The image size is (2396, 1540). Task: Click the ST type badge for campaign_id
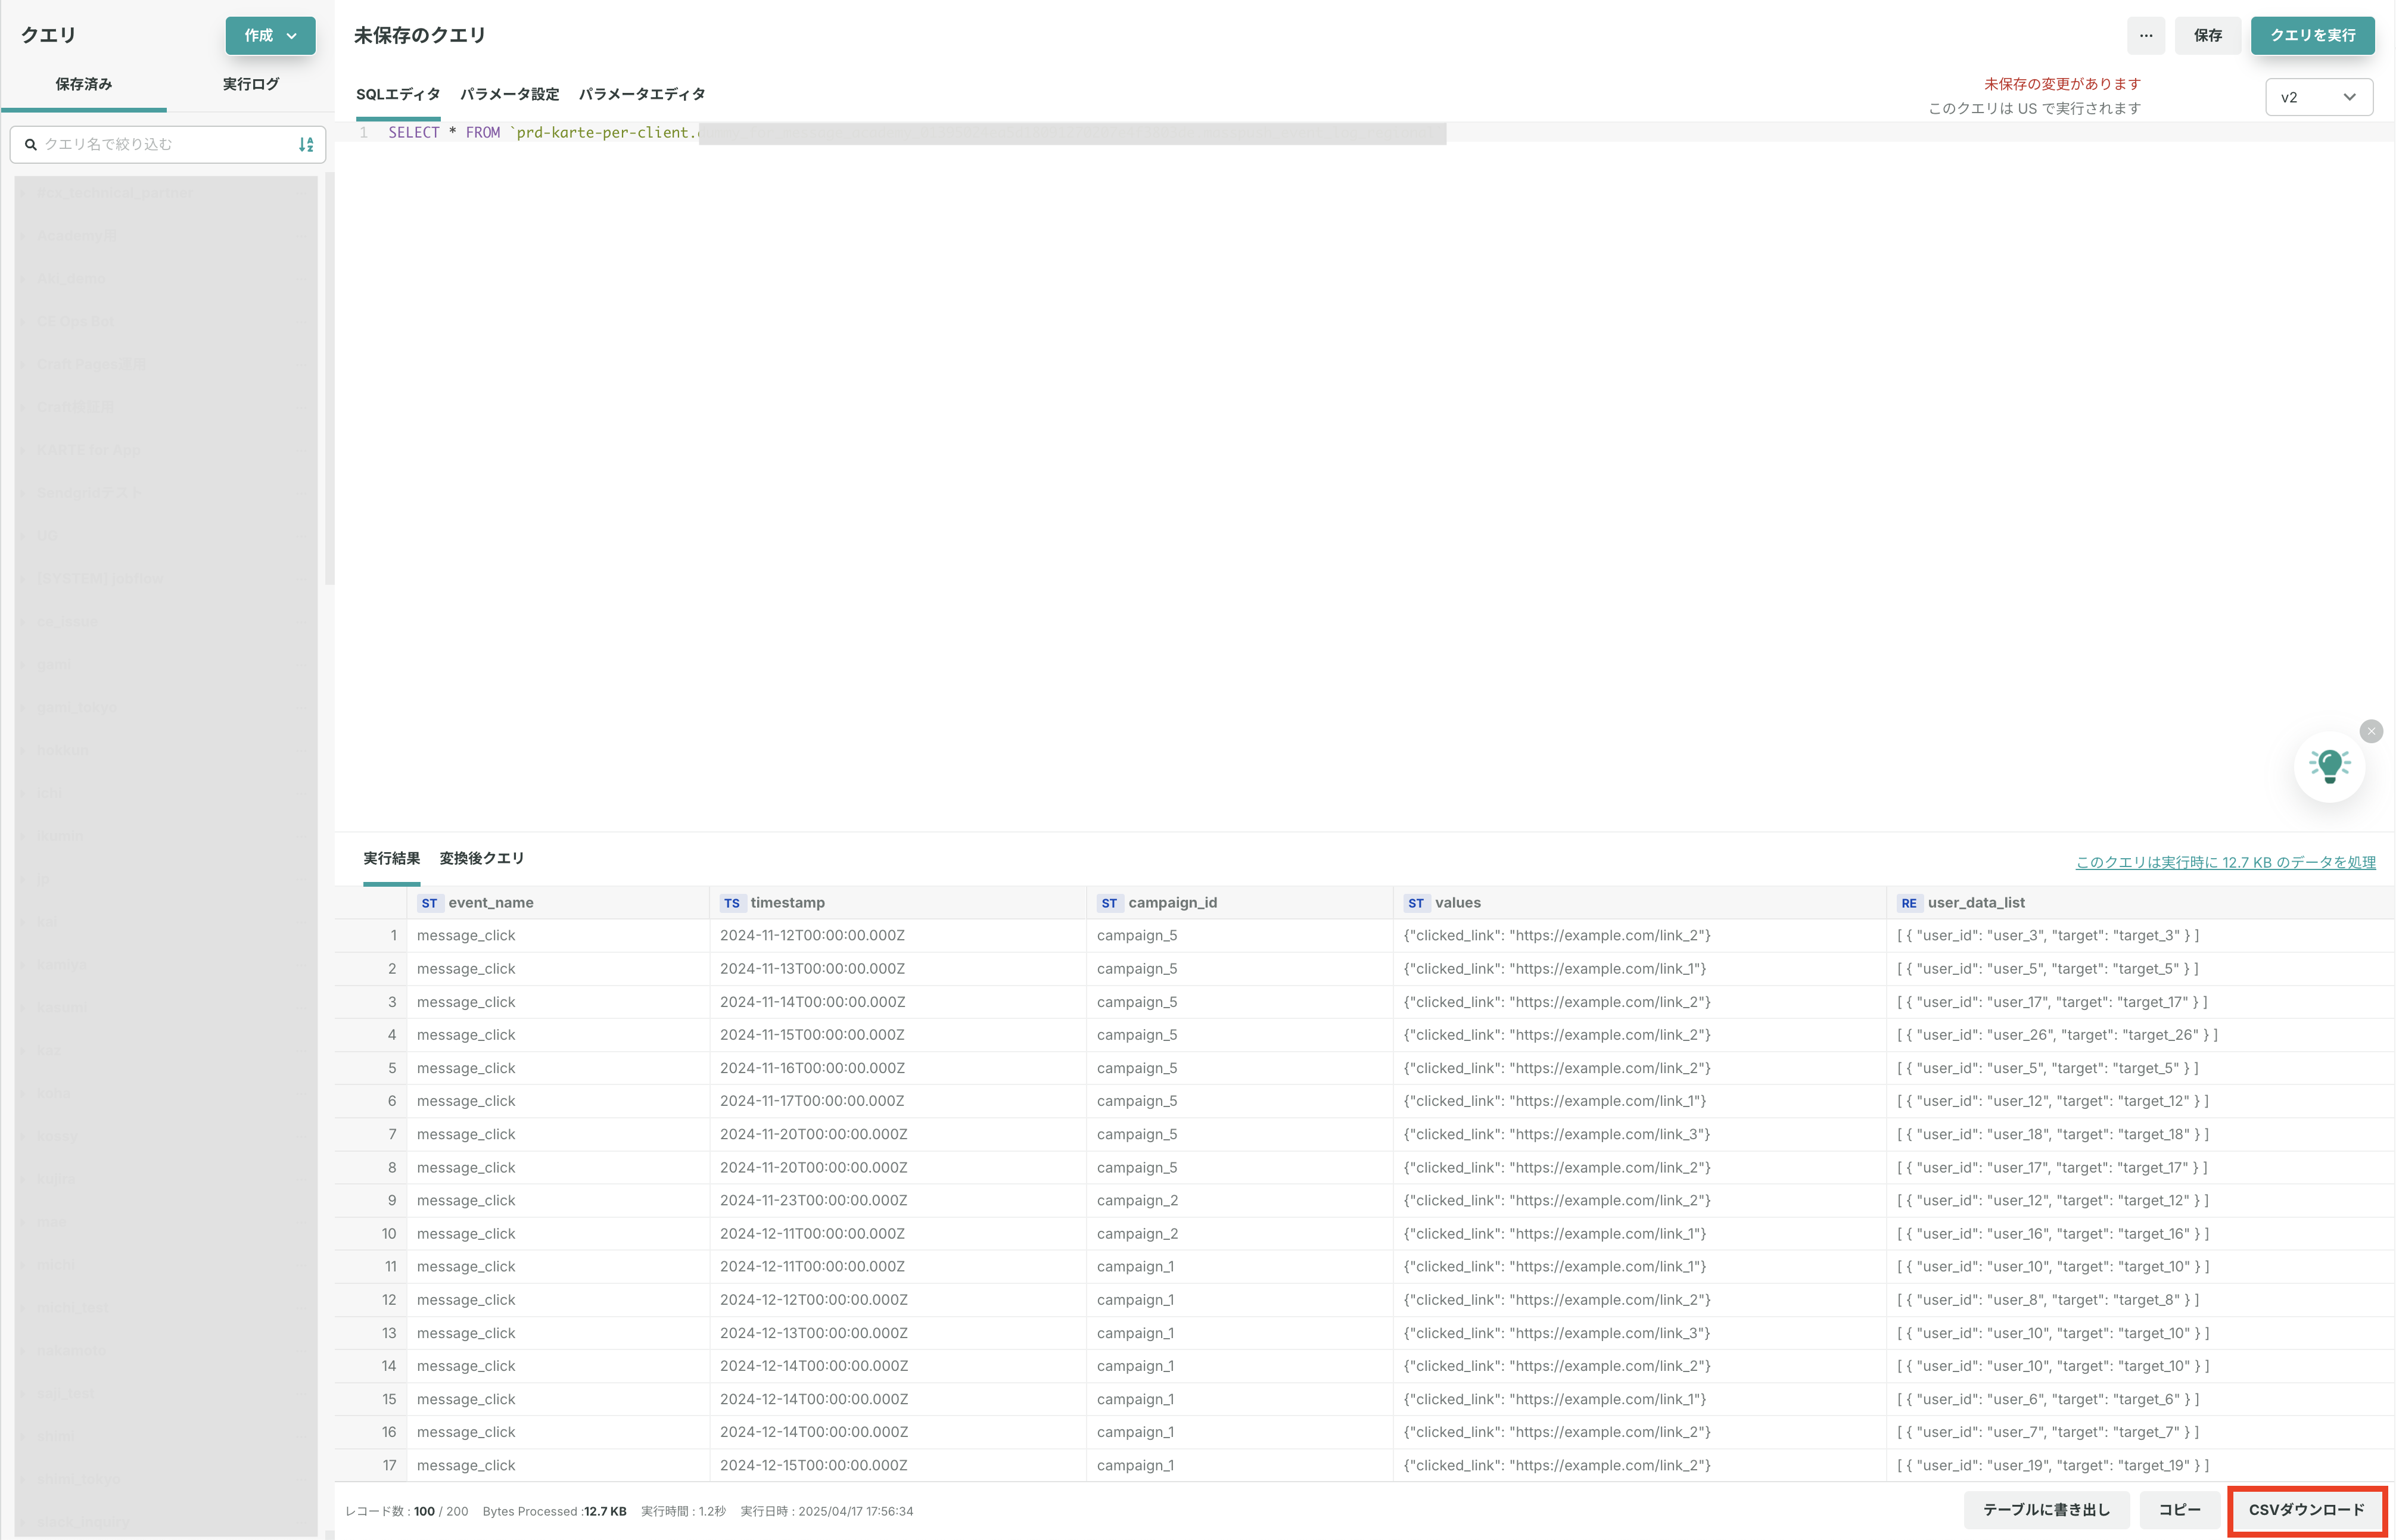click(x=1109, y=903)
